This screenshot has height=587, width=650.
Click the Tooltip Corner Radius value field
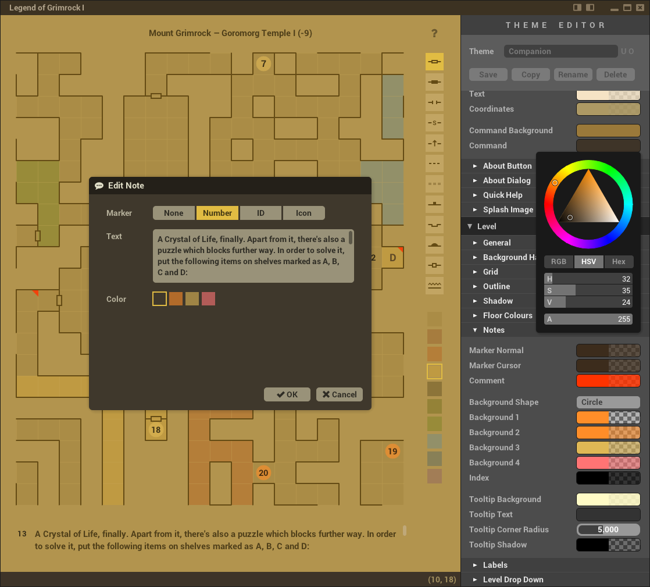[608, 529]
